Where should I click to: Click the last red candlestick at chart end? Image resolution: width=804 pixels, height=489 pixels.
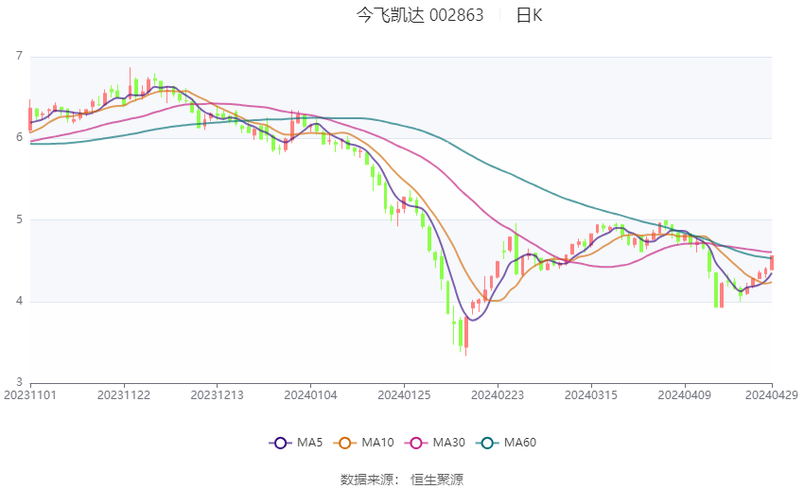coord(772,263)
